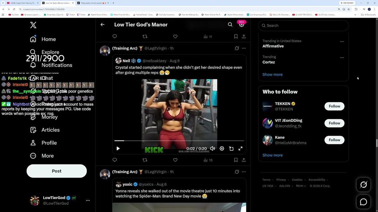Like the post with 11 views
The width and height of the screenshot is (378, 212).
175,37
